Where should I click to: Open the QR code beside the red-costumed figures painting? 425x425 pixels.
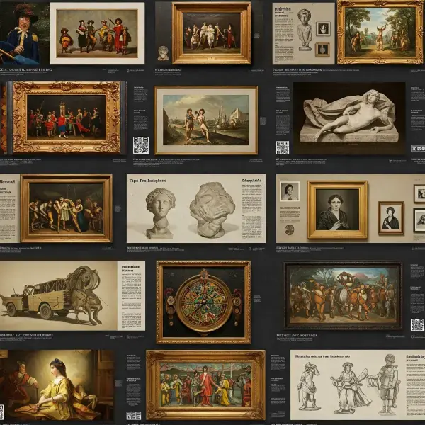coord(141,145)
